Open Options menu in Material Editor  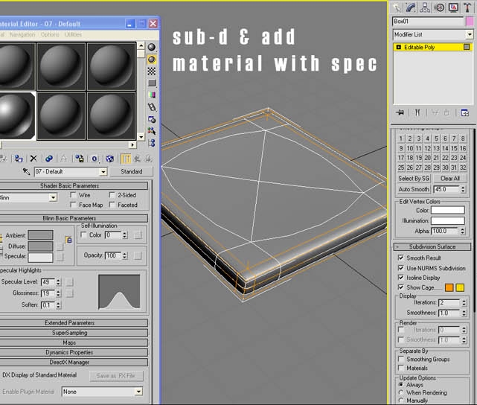click(x=50, y=34)
